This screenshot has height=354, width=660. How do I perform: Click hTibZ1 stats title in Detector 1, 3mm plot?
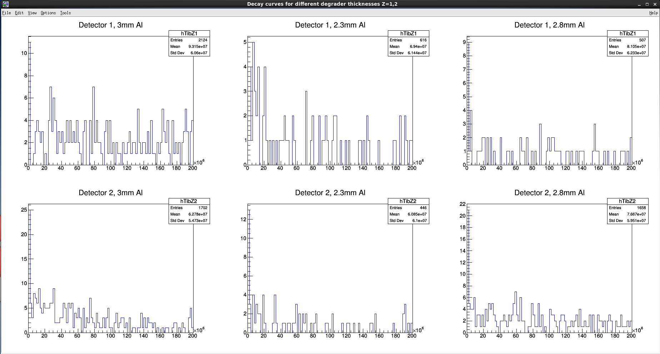tap(189, 34)
